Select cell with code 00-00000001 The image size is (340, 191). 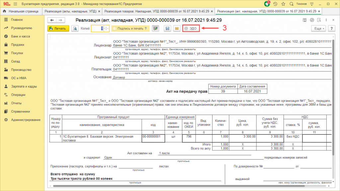click(153, 138)
